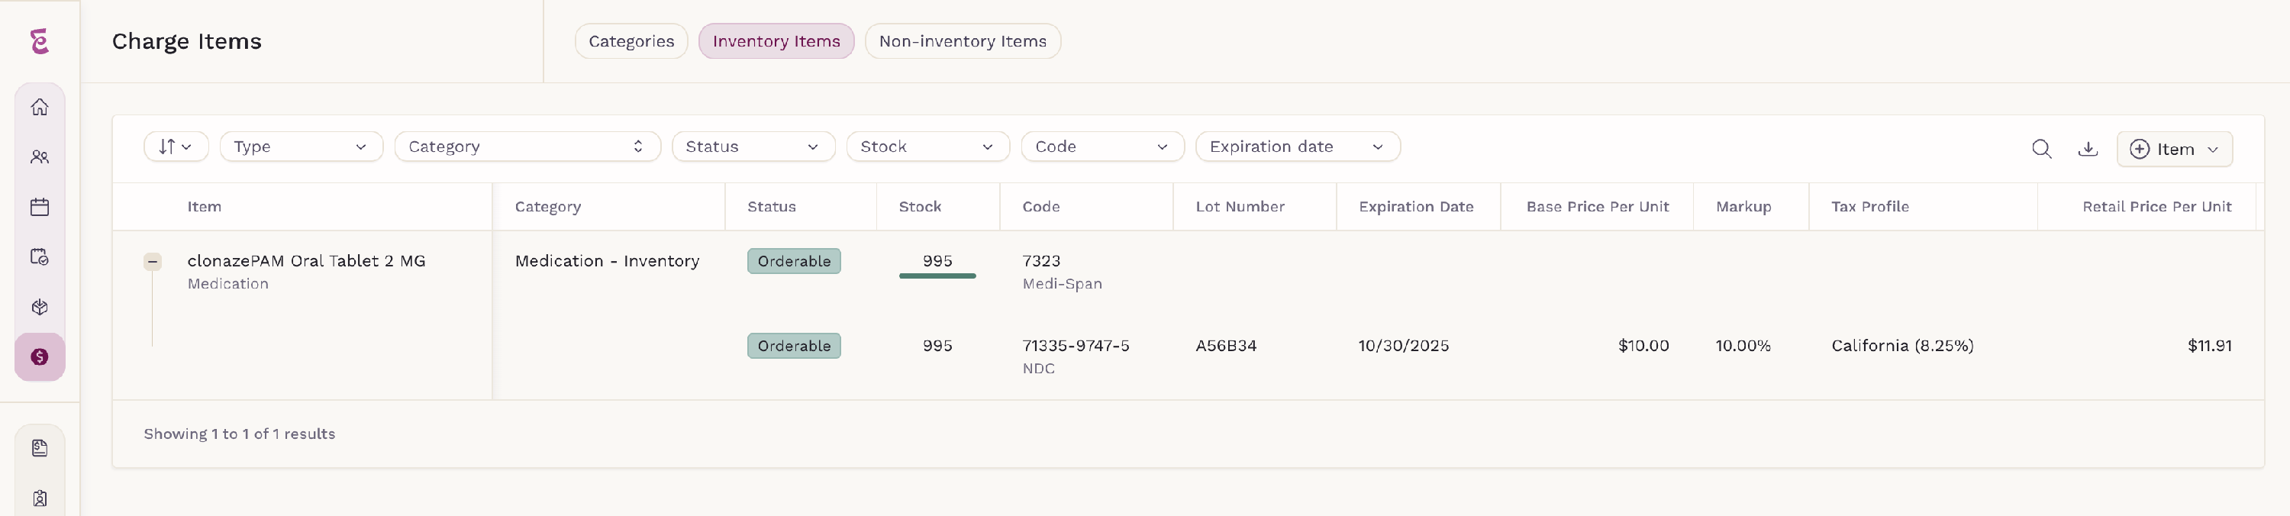Switch to the Categories tab
The image size is (2290, 516).
tap(631, 41)
